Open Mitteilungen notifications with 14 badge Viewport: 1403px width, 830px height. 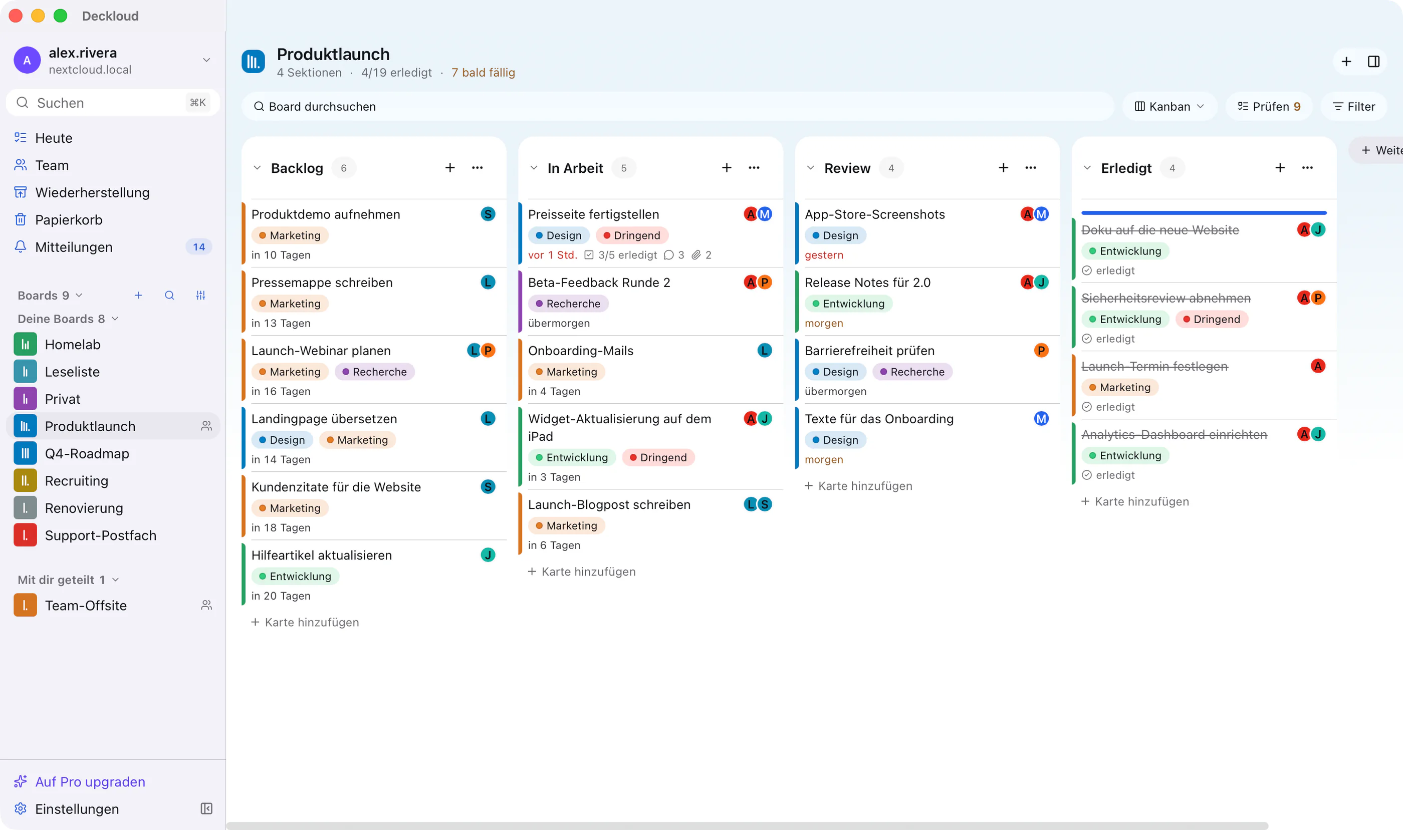[112, 247]
